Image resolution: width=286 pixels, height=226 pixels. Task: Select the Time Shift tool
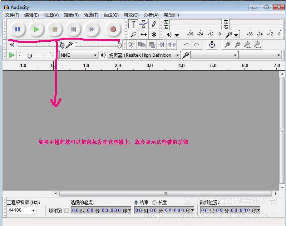(x=144, y=34)
